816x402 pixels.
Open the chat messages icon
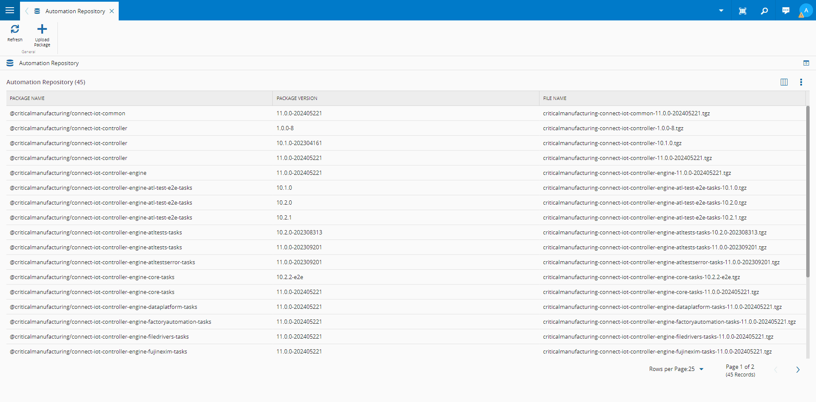pos(785,11)
